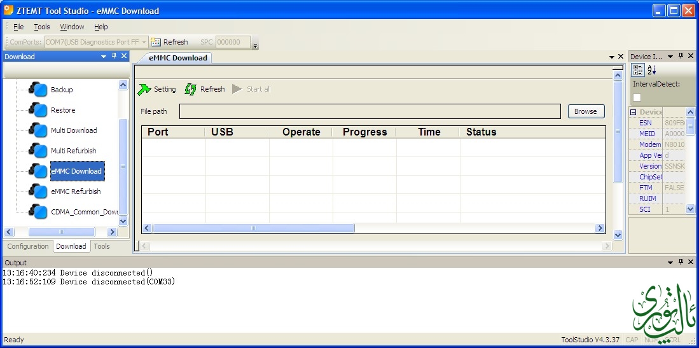The width and height of the screenshot is (699, 348).
Task: Close the Output panel
Action: (691, 262)
